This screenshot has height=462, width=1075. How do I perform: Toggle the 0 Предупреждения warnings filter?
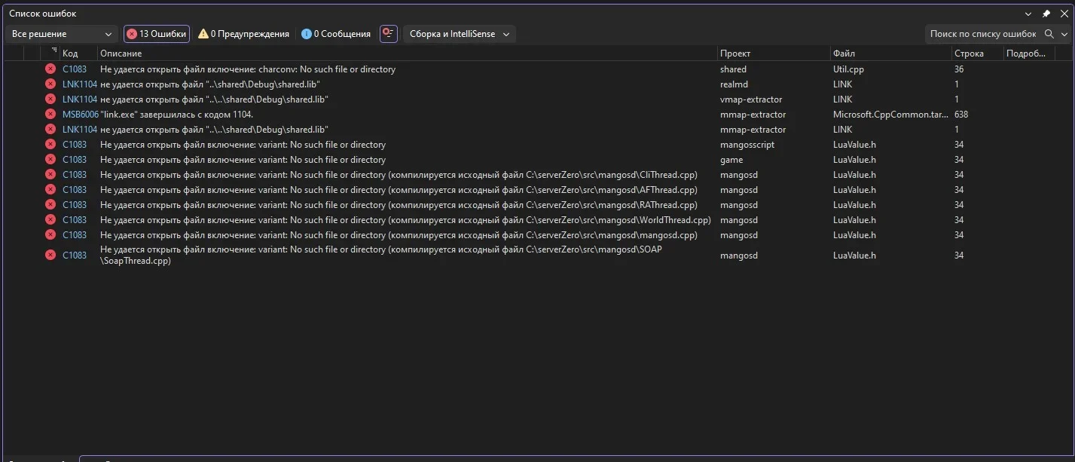pyautogui.click(x=243, y=34)
